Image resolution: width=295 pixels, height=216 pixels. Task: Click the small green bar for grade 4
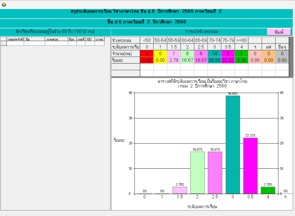click(268, 190)
